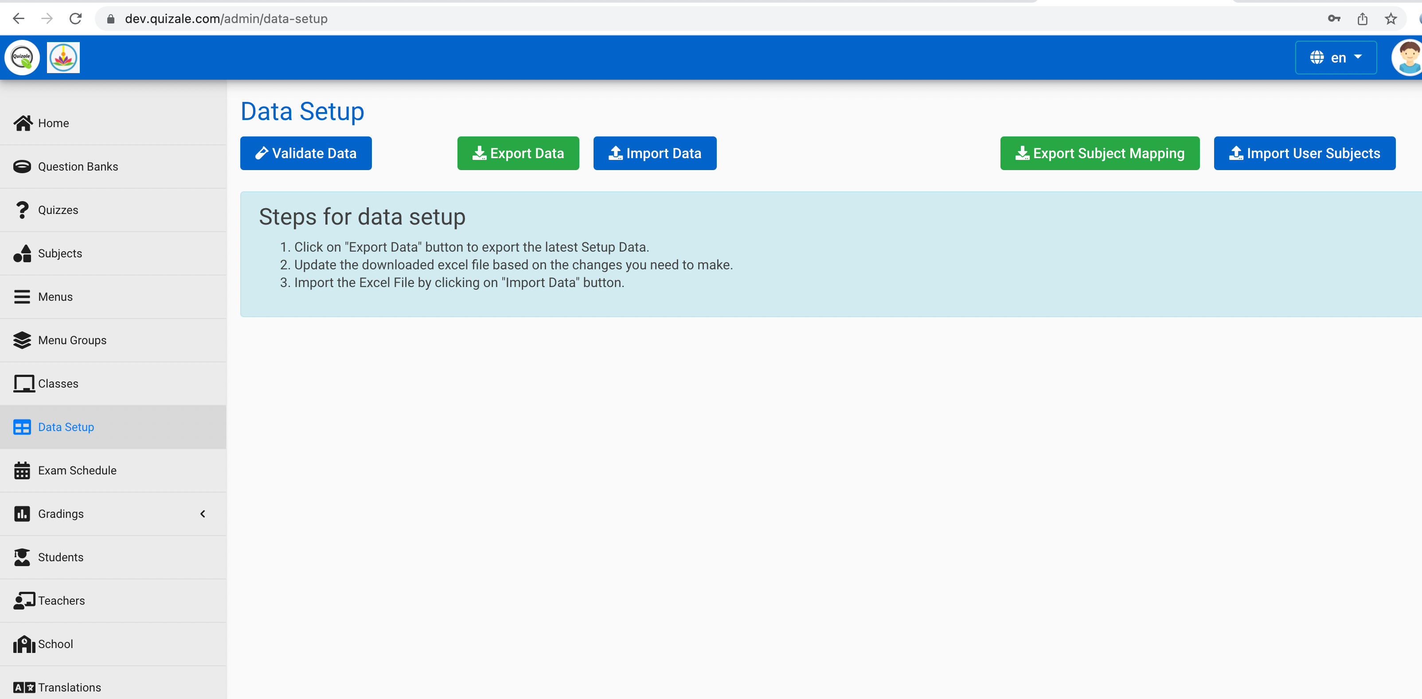Click Import User Subjects

(1305, 153)
